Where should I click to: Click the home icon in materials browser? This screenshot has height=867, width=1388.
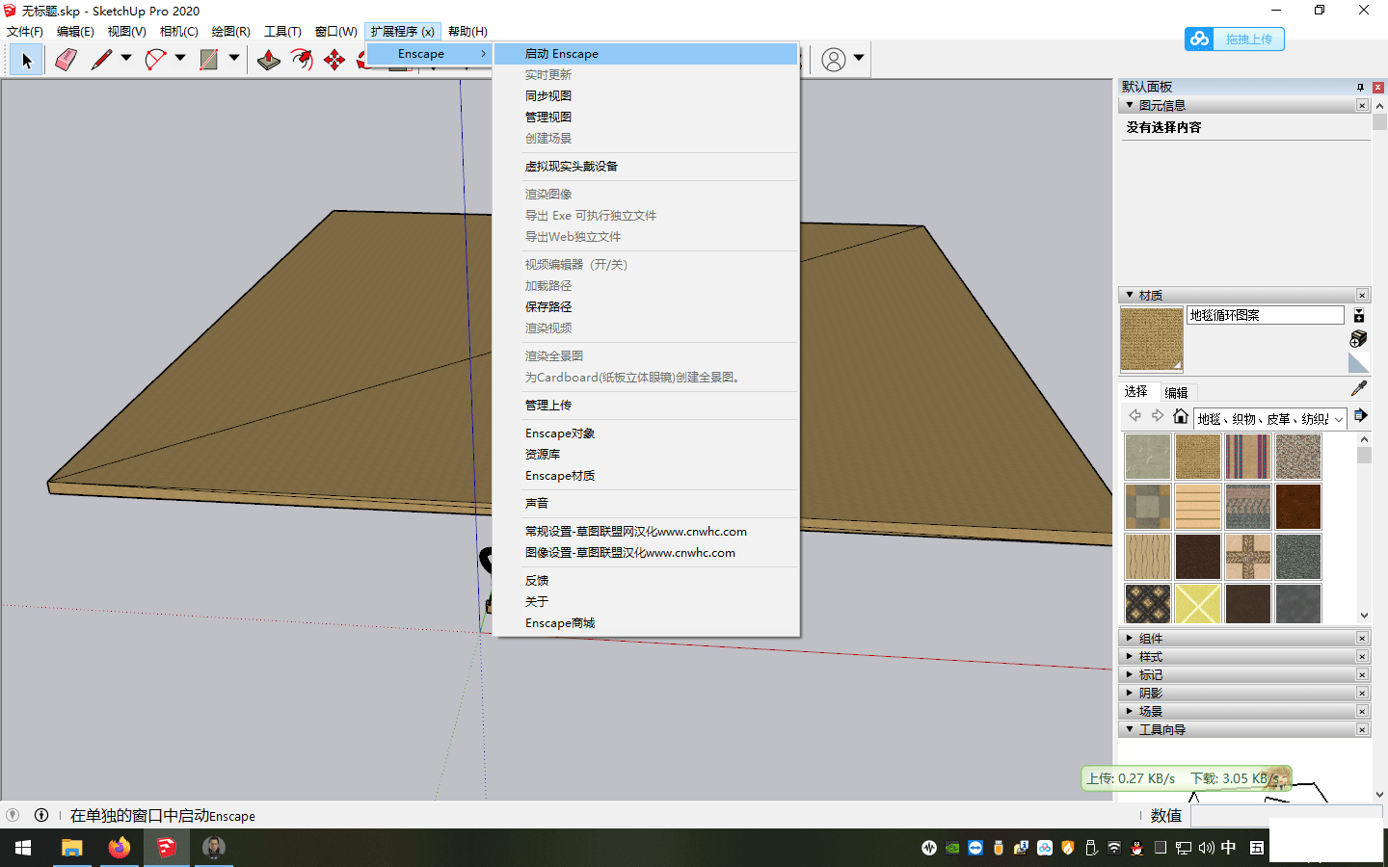pos(1181,416)
